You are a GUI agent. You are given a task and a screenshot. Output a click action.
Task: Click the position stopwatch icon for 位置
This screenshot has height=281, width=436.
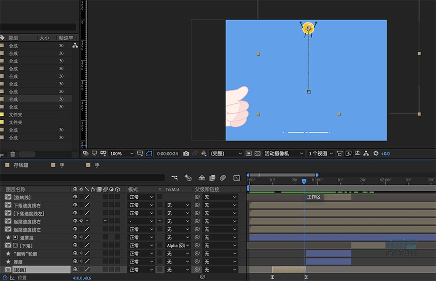click(5, 277)
